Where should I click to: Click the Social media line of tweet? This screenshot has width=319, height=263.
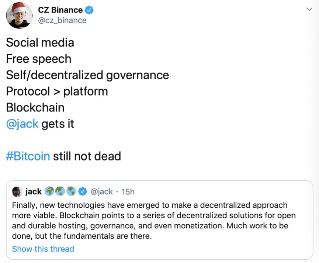point(40,42)
